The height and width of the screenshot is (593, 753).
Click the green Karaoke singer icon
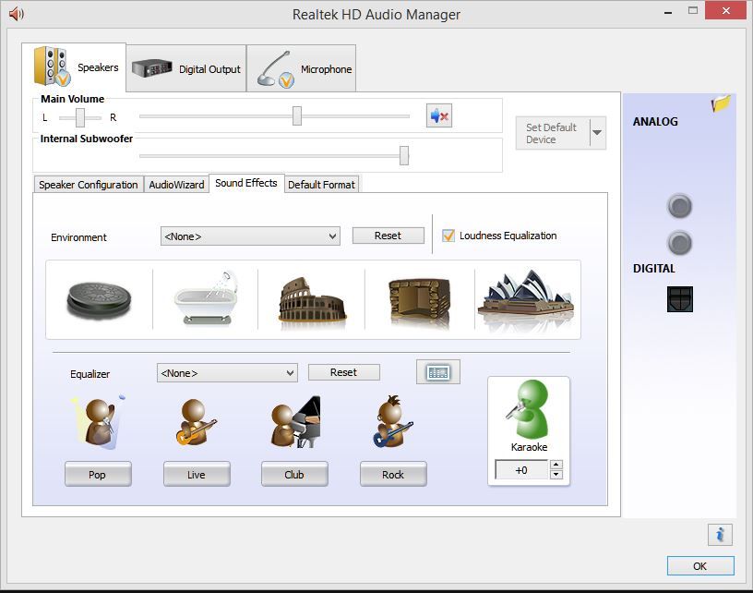[527, 408]
